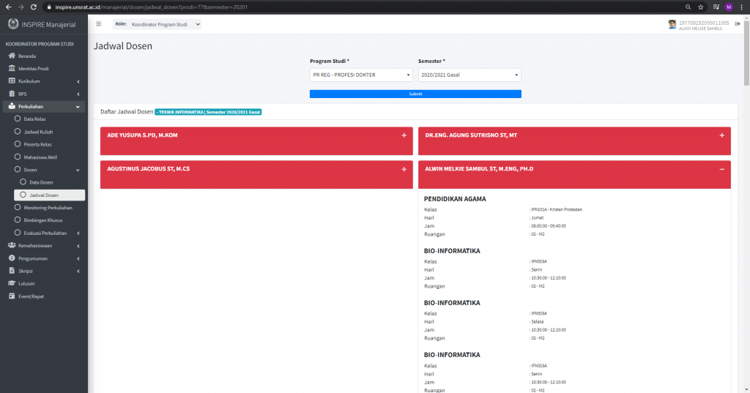Click the Kurikulum table icon
This screenshot has width=750, height=393.
[12, 81]
